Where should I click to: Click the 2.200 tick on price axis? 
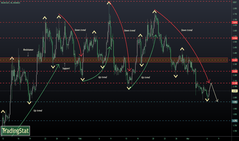235,75
